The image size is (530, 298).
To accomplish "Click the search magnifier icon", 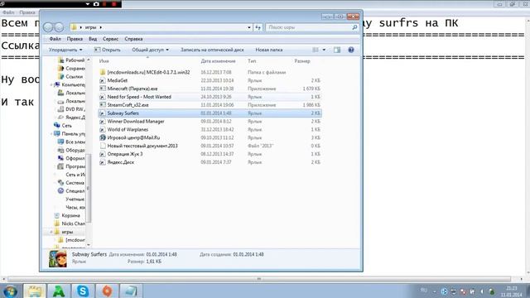I will tap(354, 27).
